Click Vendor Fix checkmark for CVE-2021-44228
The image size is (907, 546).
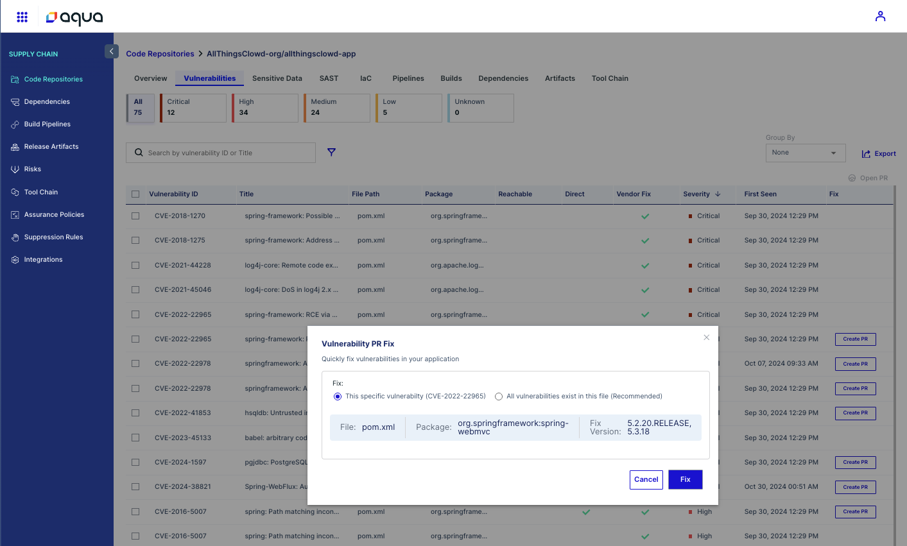click(x=645, y=266)
